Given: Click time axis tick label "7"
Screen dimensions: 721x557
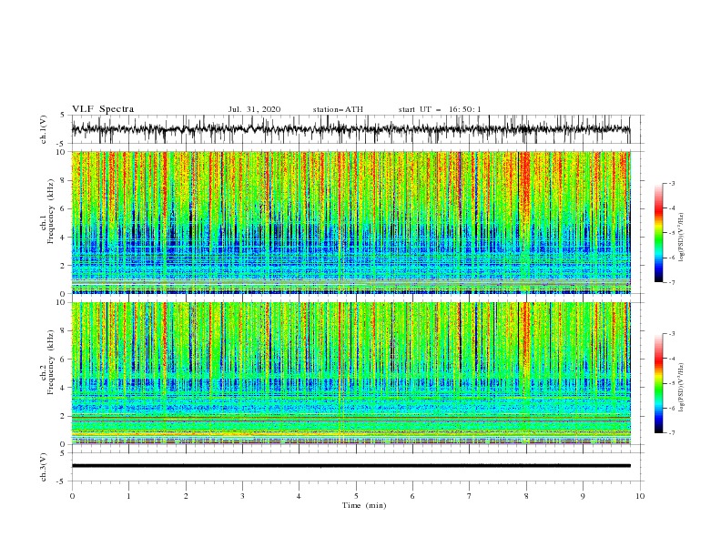Looking at the screenshot, I should click(470, 496).
